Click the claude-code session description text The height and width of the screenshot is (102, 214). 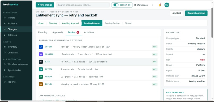coord(86,54)
